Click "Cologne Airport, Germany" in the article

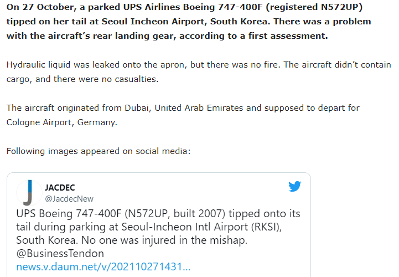pyautogui.click(x=61, y=122)
